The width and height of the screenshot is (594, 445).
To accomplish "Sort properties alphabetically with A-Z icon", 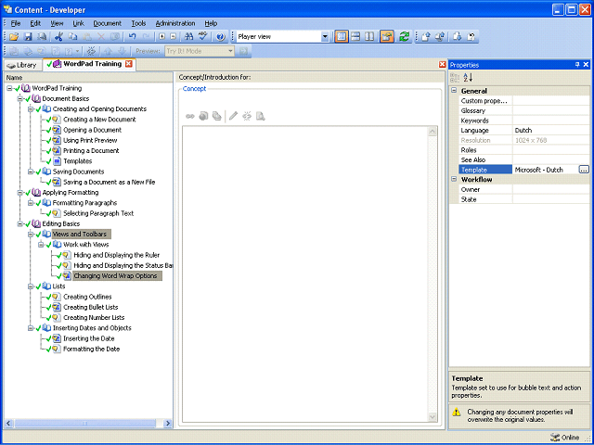I will [468, 78].
